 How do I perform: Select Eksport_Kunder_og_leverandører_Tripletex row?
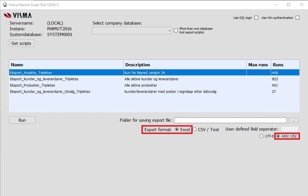pyautogui.click(x=154, y=79)
